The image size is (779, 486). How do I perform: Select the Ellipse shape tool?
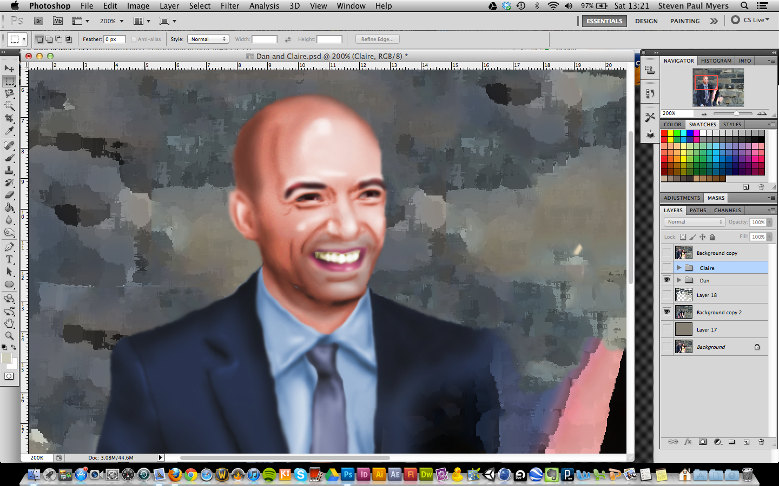point(9,284)
